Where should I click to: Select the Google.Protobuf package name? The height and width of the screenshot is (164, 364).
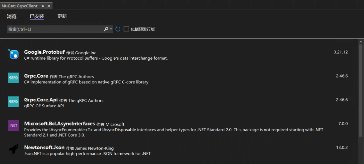click(44, 52)
